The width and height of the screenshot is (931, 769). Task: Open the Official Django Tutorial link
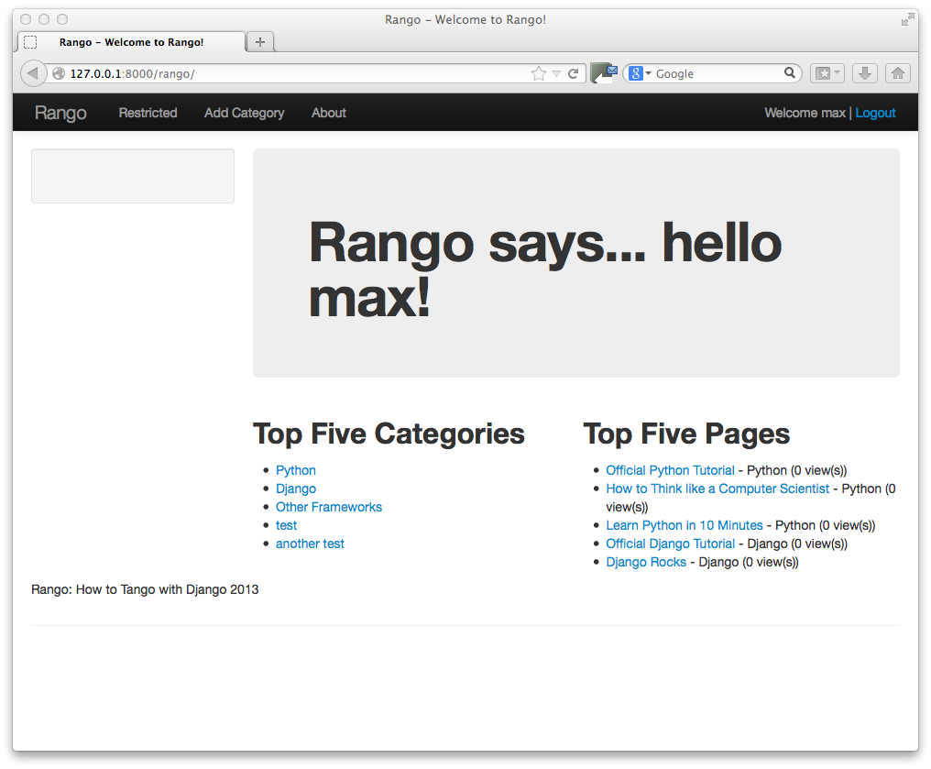(x=671, y=544)
